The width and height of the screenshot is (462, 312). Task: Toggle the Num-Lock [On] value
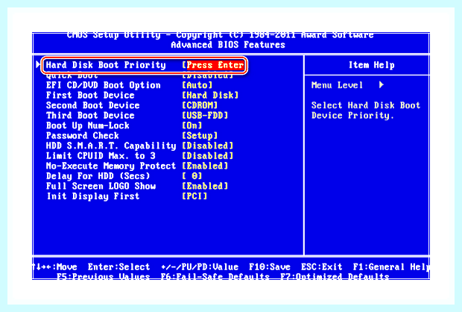[192, 125]
